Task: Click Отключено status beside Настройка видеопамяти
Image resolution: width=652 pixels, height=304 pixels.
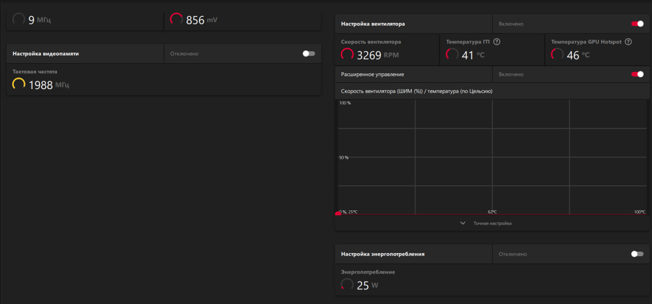Action: click(x=184, y=53)
